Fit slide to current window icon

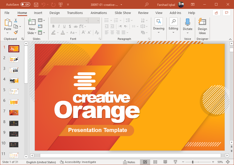pyautogui.click(x=229, y=162)
